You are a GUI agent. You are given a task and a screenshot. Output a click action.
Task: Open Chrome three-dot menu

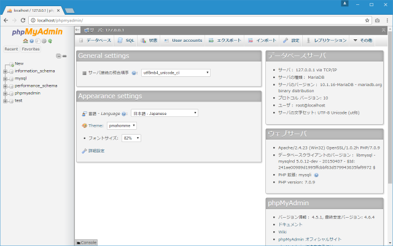click(387, 20)
